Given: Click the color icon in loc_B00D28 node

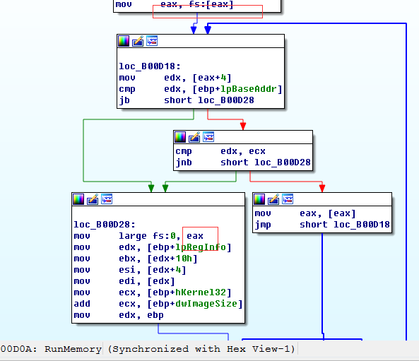Looking at the screenshot, I should click(78, 199).
